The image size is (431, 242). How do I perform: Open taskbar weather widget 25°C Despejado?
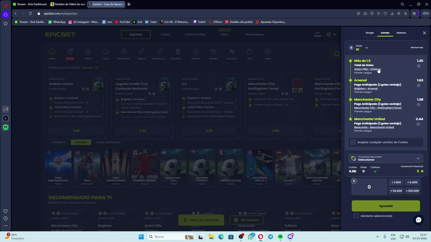[14, 237]
